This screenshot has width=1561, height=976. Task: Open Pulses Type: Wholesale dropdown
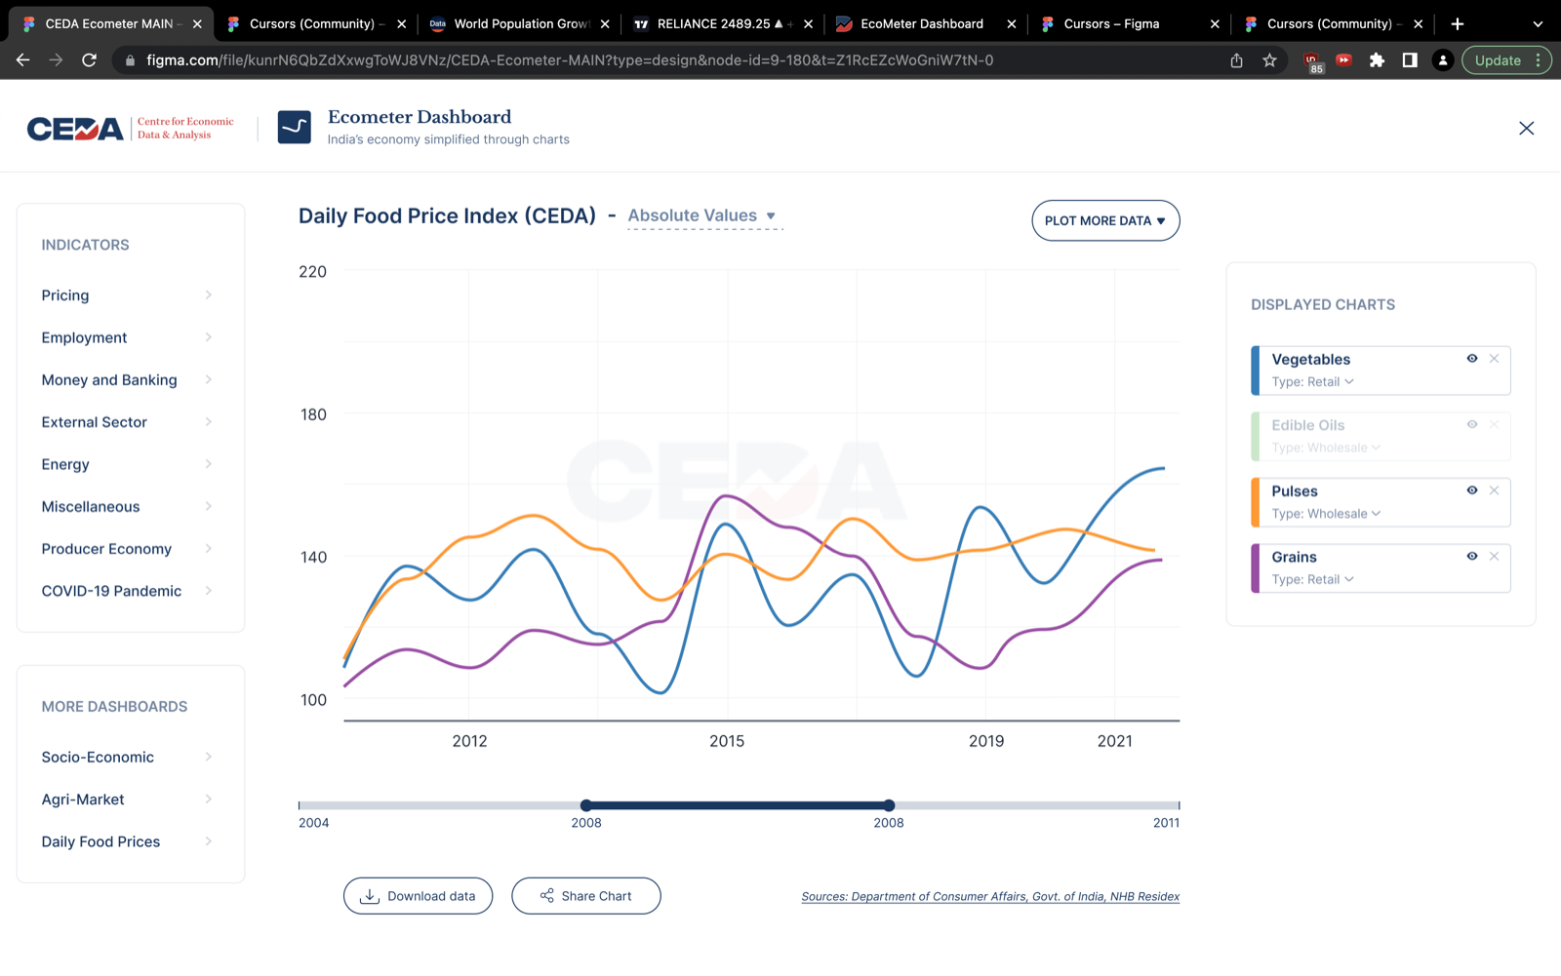[1326, 514]
